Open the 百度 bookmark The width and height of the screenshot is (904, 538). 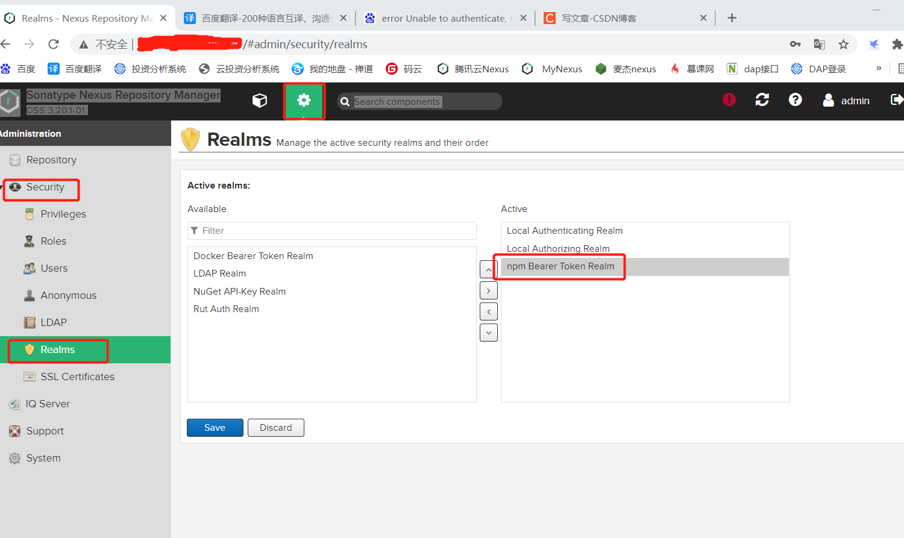[x=18, y=69]
